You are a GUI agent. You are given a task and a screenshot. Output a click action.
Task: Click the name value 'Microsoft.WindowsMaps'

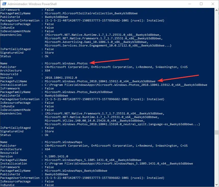coord(63,142)
